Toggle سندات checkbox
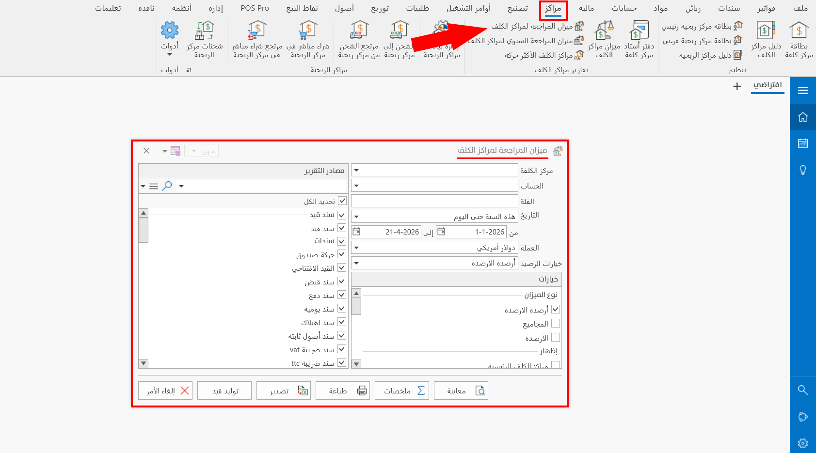The height and width of the screenshot is (453, 816). pyautogui.click(x=342, y=241)
